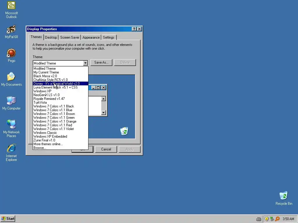Switch to the Desktop tab
Viewport: 298px width, 223px height.
(x=51, y=37)
